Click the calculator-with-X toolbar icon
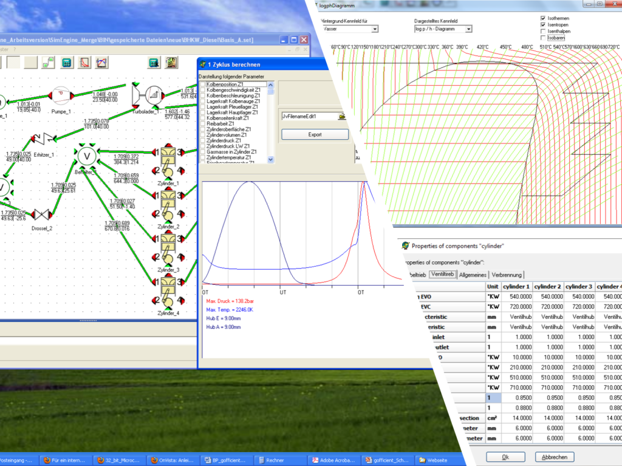This screenshot has height=466, width=622. coord(154,63)
